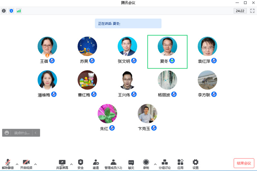Turn on camera with 开启视频
The width and height of the screenshot is (257, 171).
tap(26, 164)
